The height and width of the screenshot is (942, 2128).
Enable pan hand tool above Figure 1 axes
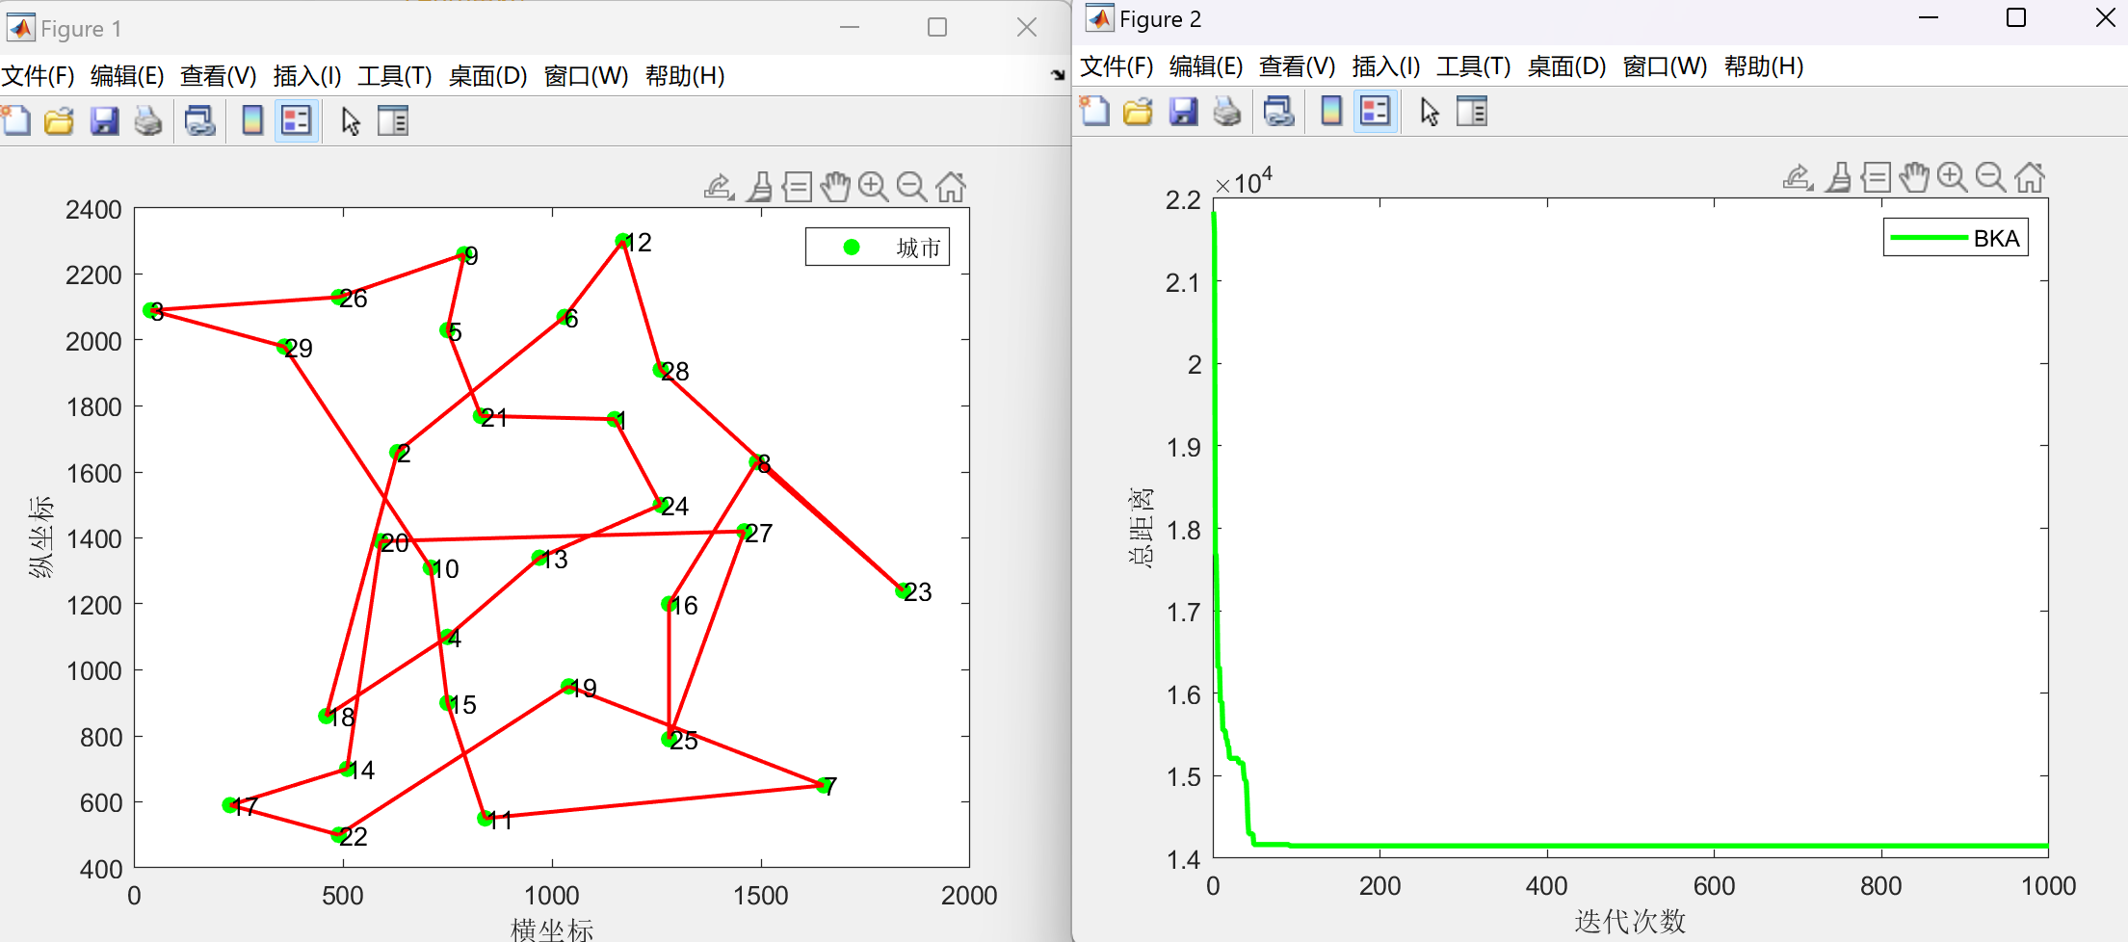coord(835,187)
